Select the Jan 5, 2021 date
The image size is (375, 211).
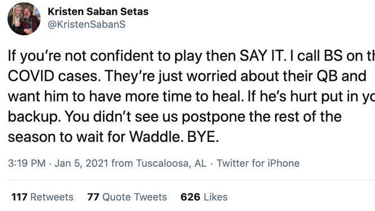81,163
